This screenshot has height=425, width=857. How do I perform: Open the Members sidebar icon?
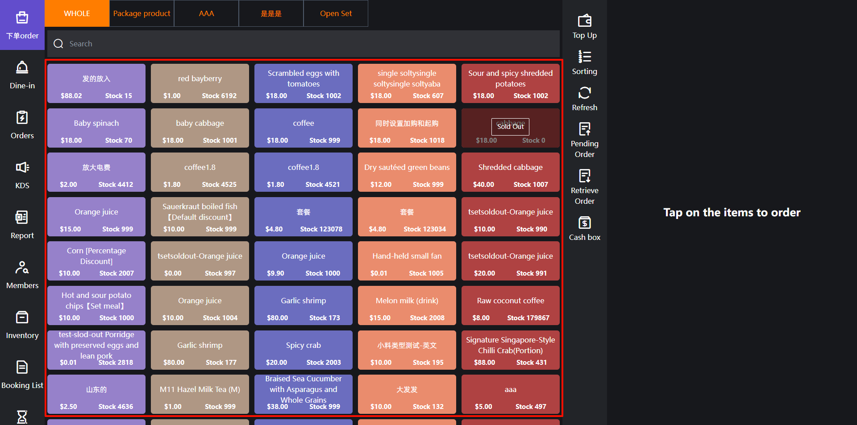click(x=22, y=268)
